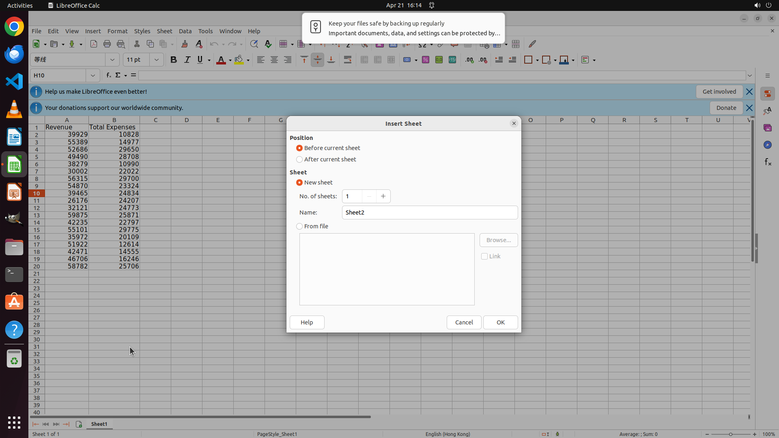Screen dimensions: 779x438
Task: Open the Sheet menu
Action: 164,31
